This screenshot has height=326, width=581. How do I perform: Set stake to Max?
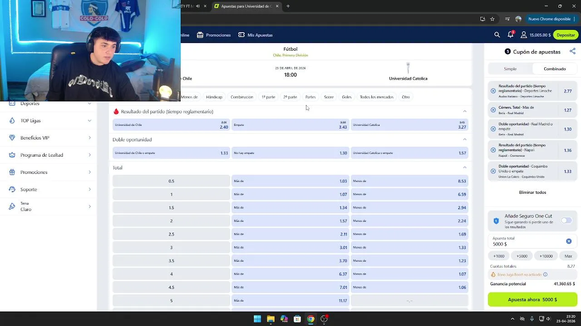click(x=568, y=256)
